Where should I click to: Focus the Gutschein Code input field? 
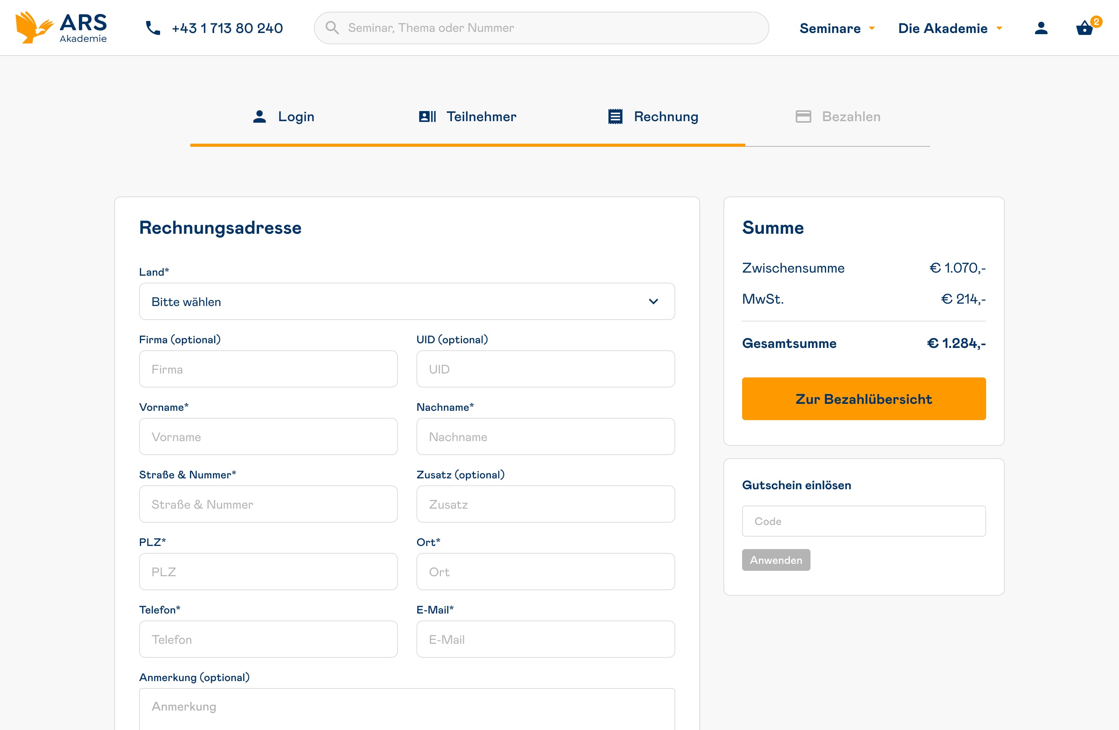coord(863,521)
